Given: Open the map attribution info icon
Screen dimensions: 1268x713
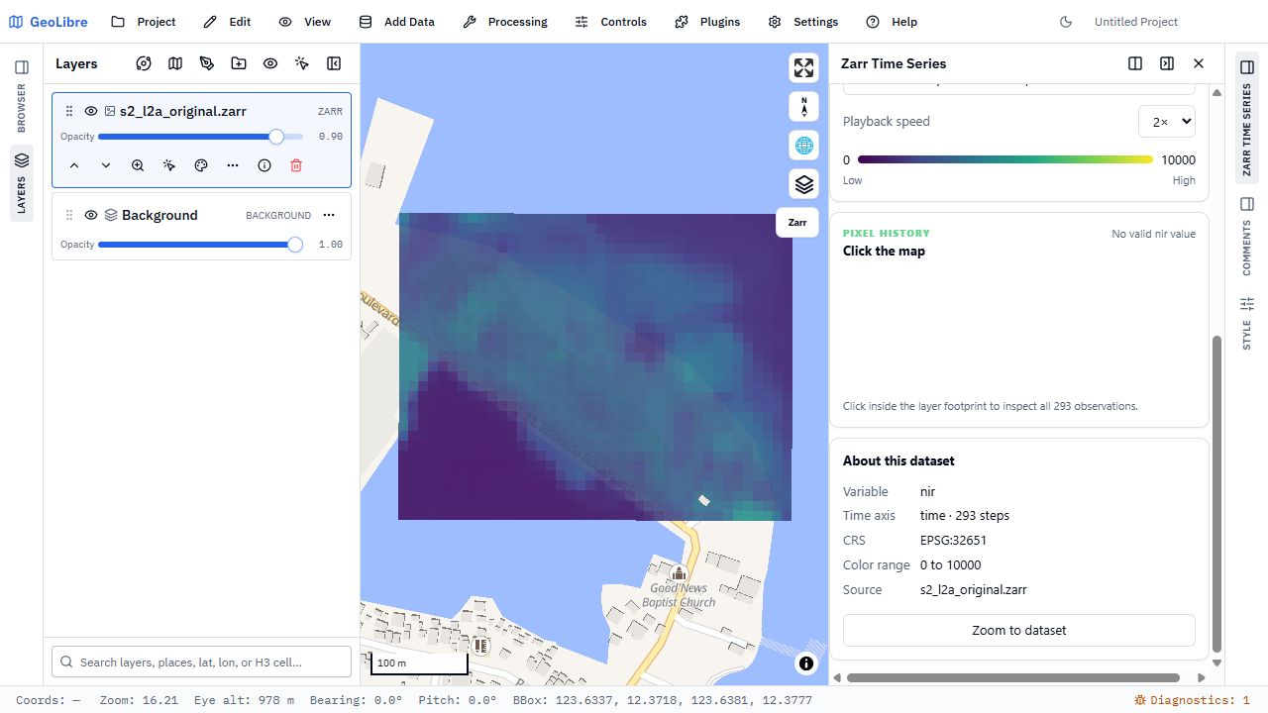Looking at the screenshot, I should point(806,663).
